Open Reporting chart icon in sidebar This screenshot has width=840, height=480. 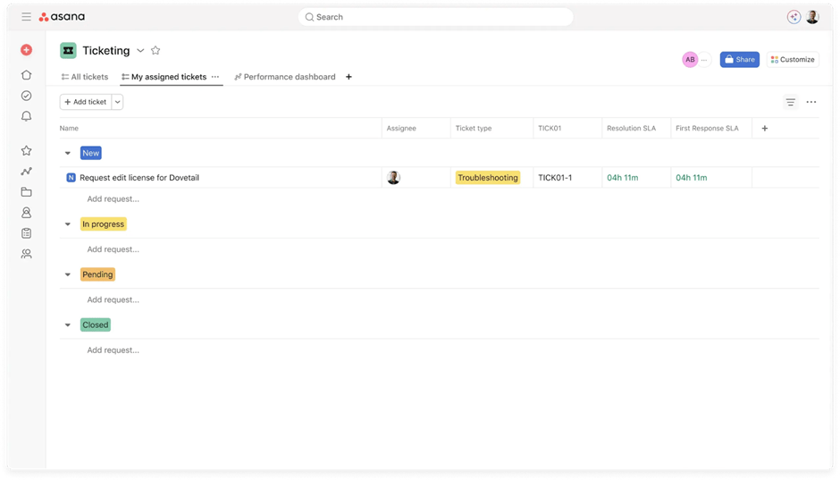(26, 172)
